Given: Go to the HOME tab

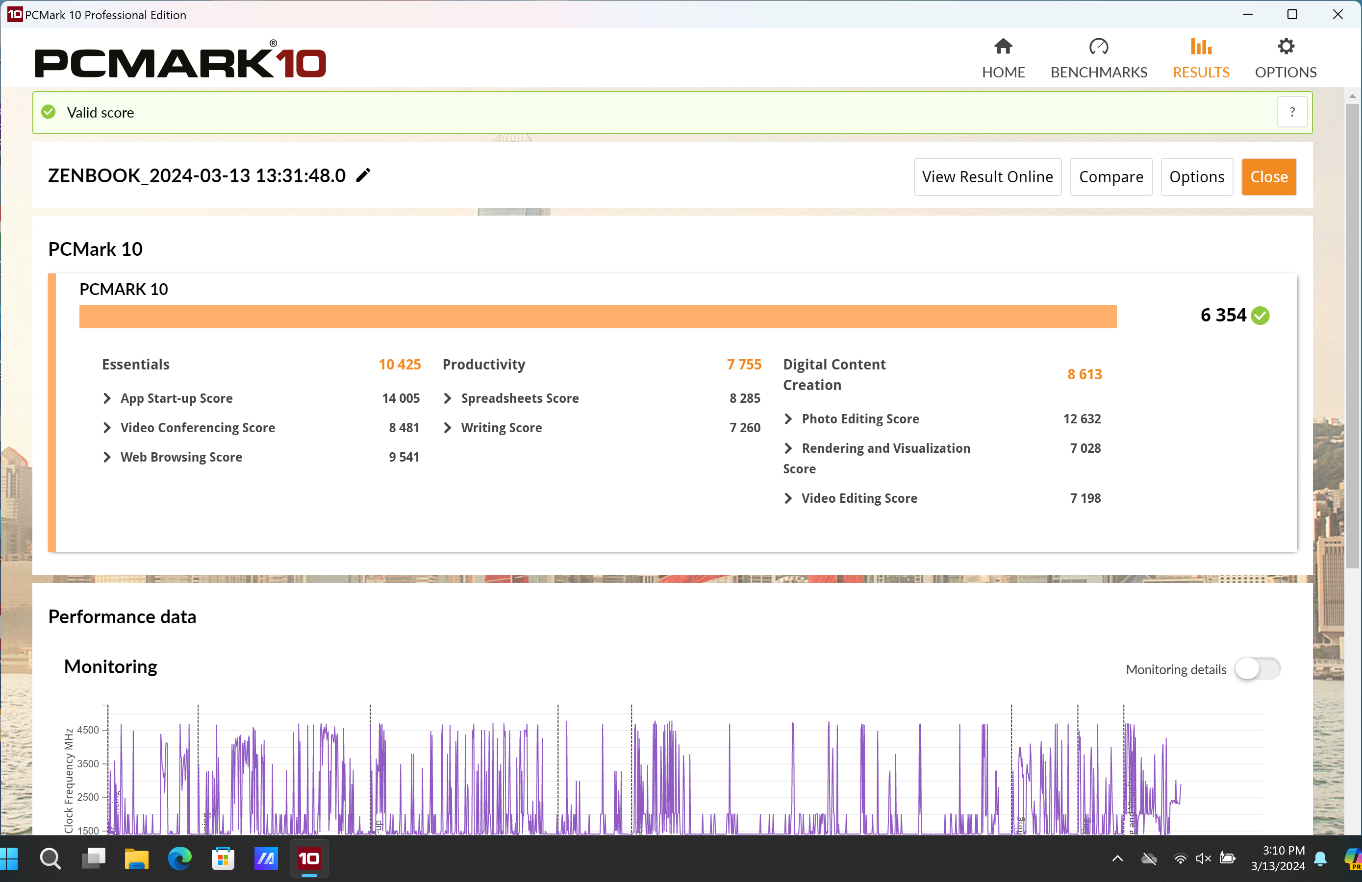Looking at the screenshot, I should pos(1003,58).
